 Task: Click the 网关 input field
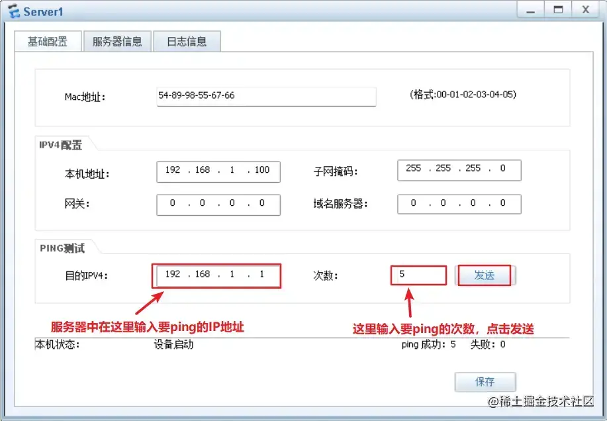[x=218, y=205]
